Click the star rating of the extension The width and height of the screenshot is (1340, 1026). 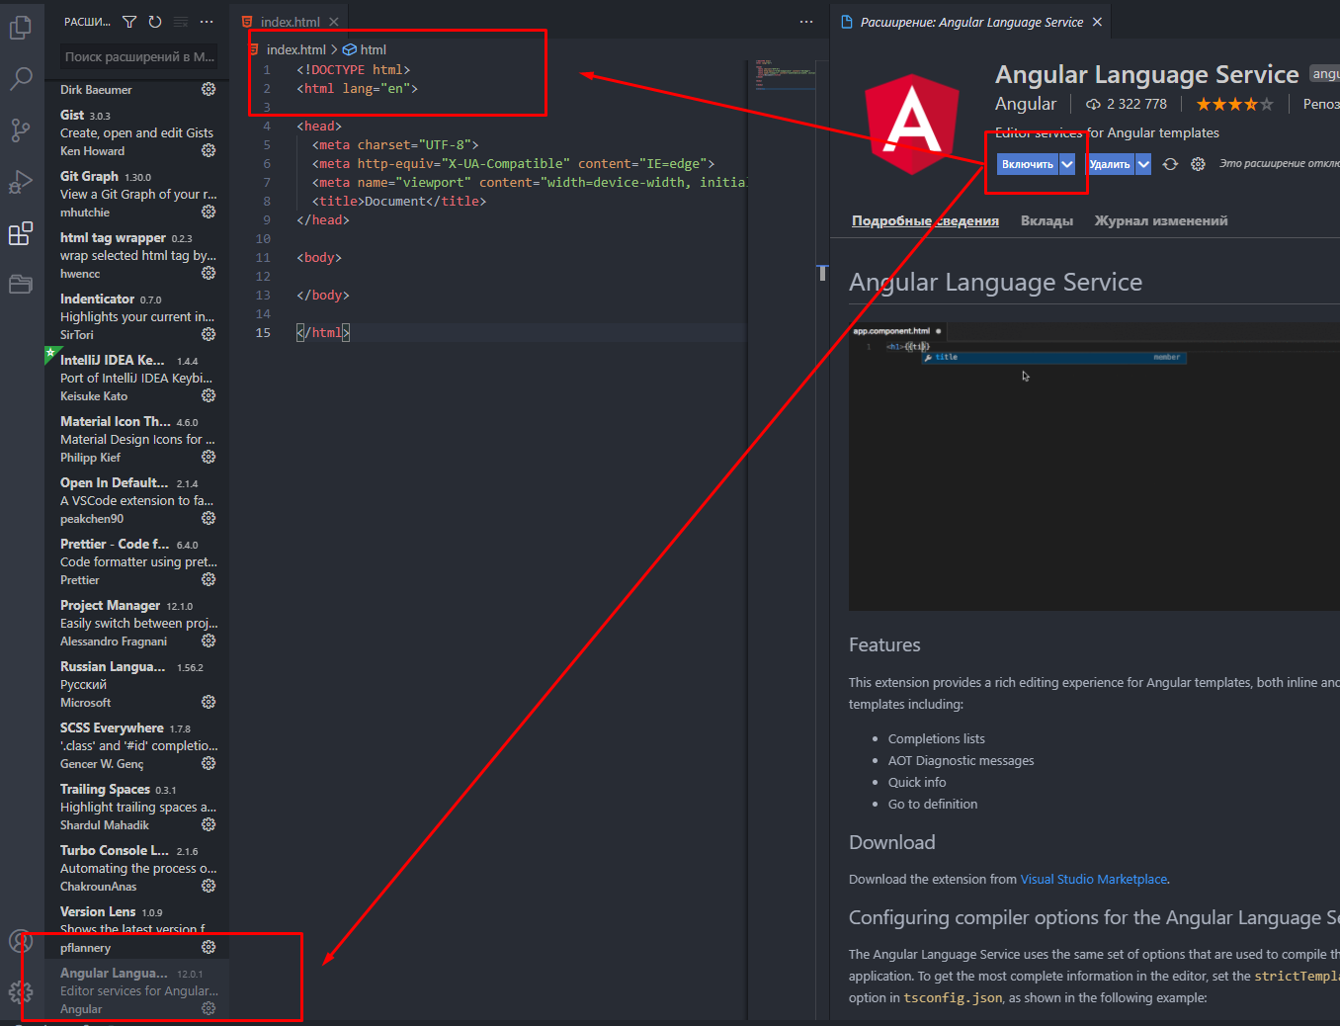pyautogui.click(x=1234, y=104)
